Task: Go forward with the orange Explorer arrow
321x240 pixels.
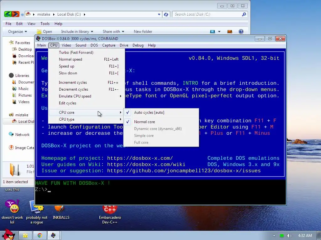Action: [16, 14]
